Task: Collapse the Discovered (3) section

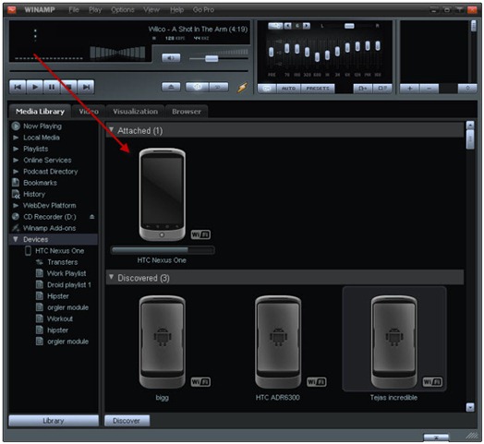Action: pos(112,277)
